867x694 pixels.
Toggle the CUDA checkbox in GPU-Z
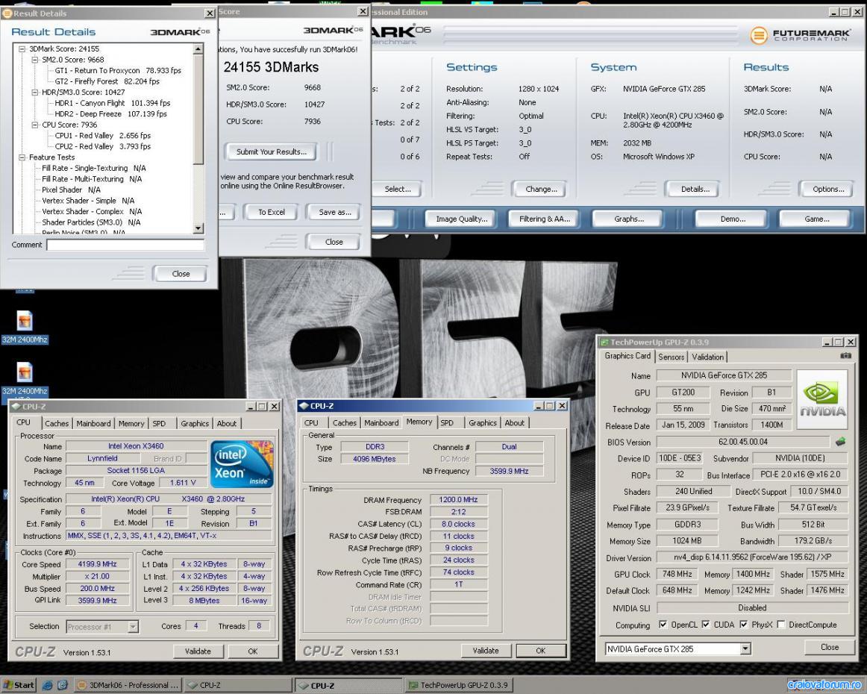pyautogui.click(x=706, y=625)
